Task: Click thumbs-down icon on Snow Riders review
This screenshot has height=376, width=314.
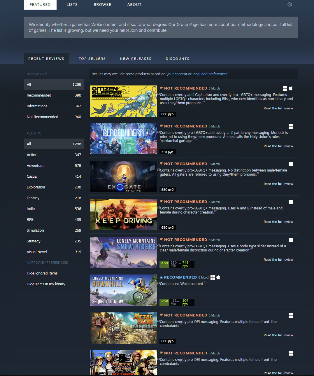Action: [x=161, y=239]
